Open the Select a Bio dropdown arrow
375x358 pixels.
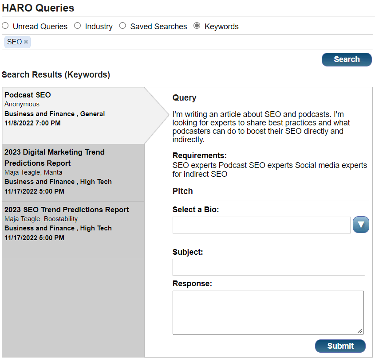point(361,225)
